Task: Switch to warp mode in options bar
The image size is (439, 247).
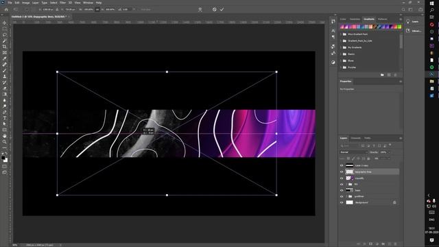Action: click(200, 10)
